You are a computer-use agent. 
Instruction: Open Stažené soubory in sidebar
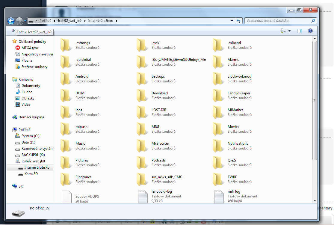pos(34,67)
